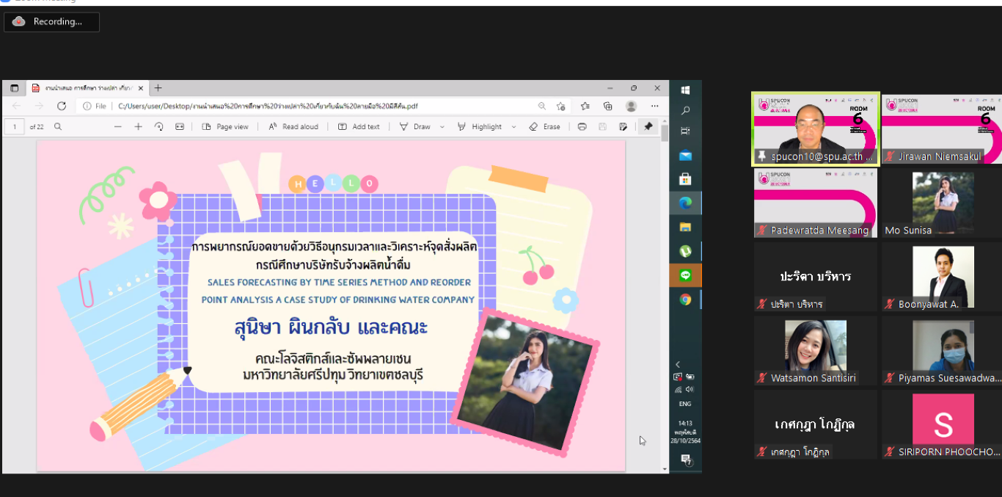Image resolution: width=1002 pixels, height=497 pixels.
Task: Select Piyamas Suesawadwa's video tile
Action: click(943, 351)
